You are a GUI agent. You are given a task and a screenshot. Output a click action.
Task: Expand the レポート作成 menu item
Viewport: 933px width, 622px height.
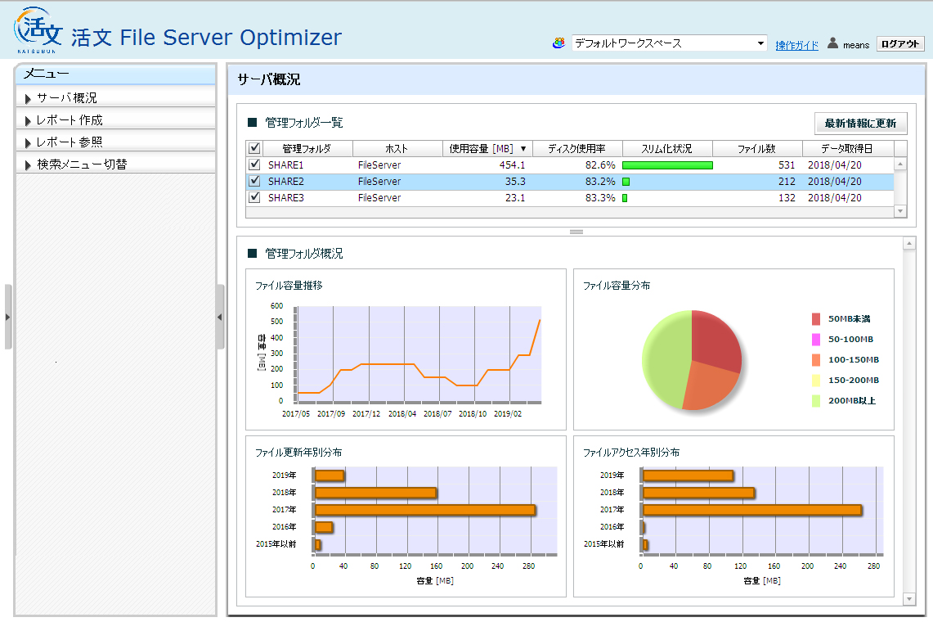(x=70, y=120)
